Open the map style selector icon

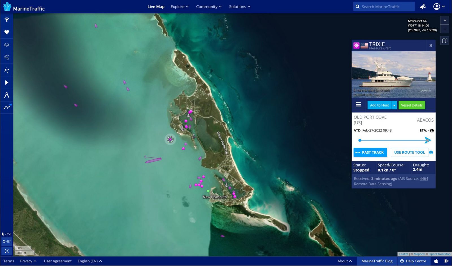tap(445, 41)
